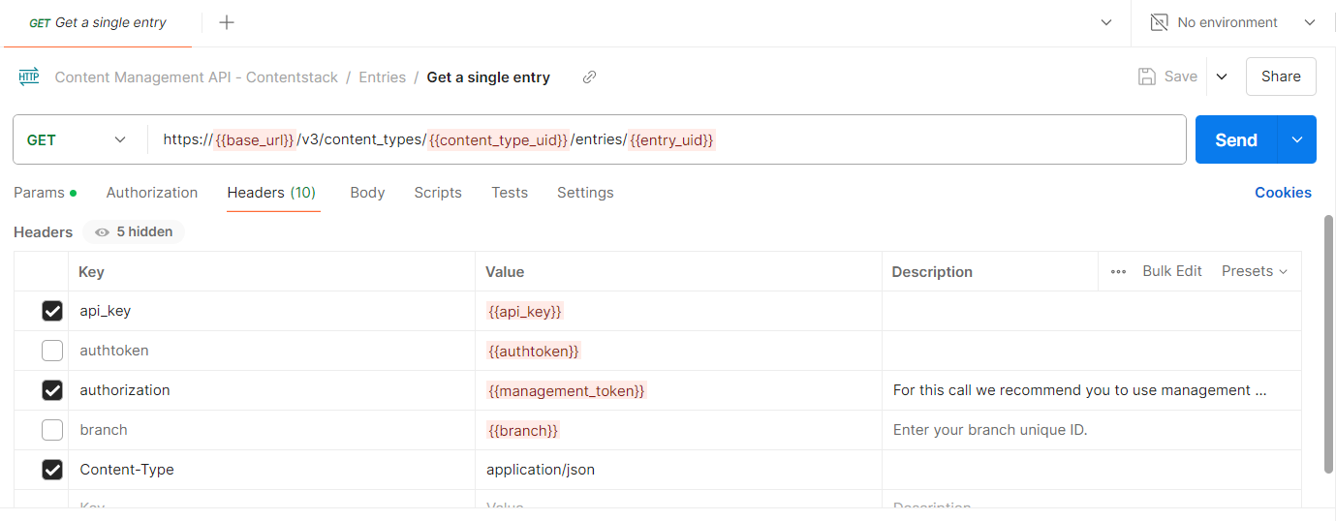This screenshot has width=1336, height=521.
Task: Click the request URL input field
Action: (667, 139)
